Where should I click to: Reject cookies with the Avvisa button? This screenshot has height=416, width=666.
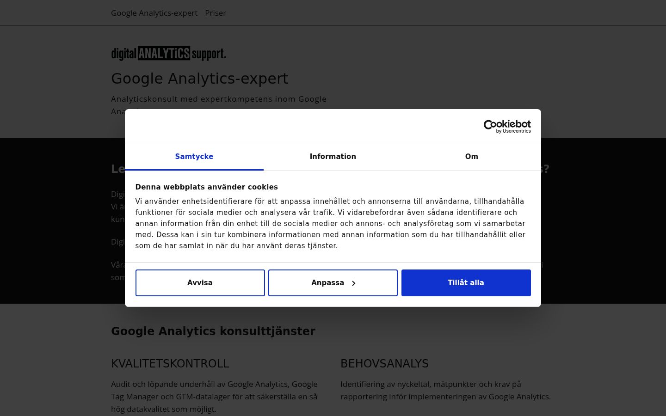tap(200, 283)
